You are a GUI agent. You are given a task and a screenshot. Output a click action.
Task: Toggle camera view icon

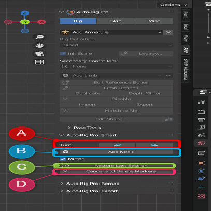click(39, 54)
